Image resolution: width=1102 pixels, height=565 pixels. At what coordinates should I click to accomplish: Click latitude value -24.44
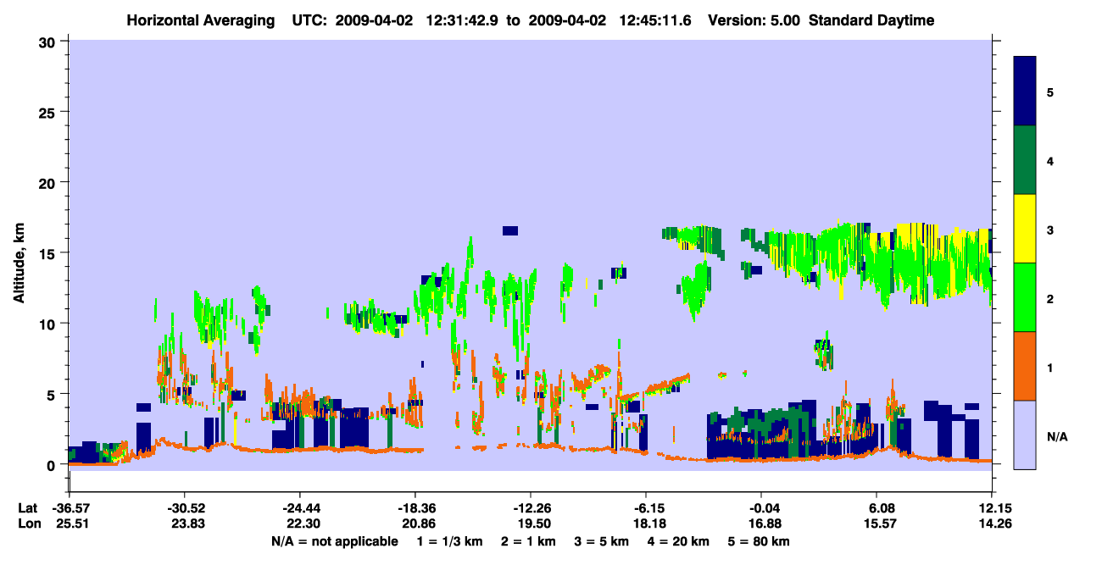(x=299, y=508)
